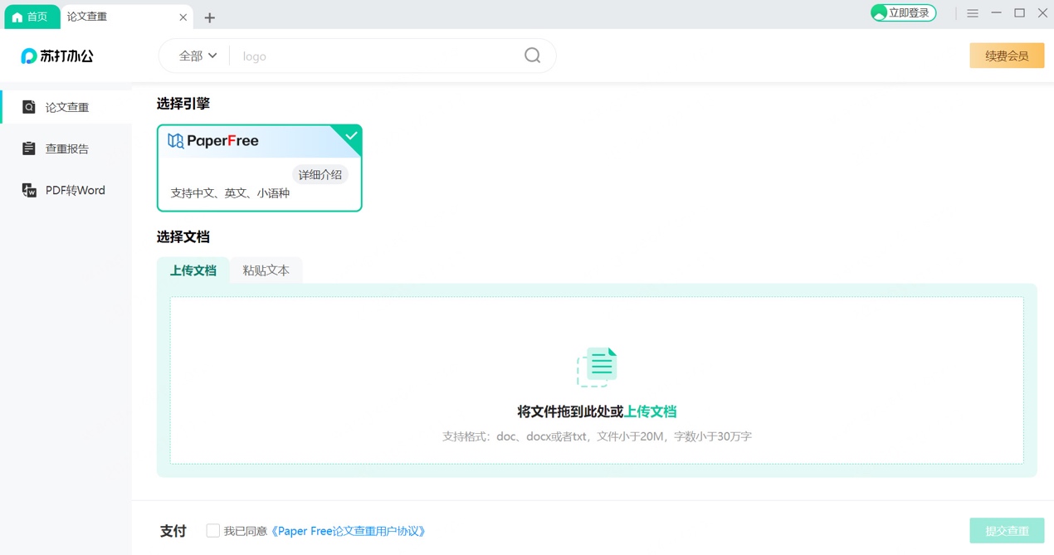Screen dimensions: 1054x555
Task: Minimize the application window
Action: pos(997,13)
